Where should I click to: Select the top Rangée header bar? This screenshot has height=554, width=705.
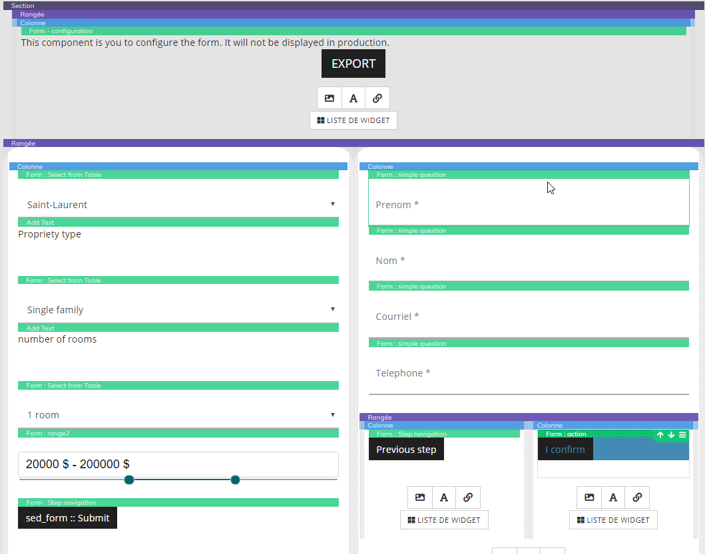click(x=353, y=15)
